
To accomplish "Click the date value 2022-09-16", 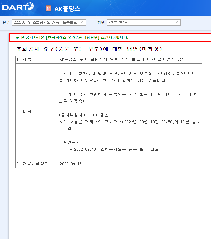I will pos(71,164).
